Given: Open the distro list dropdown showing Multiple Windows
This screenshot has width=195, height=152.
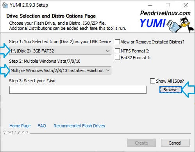Looking at the screenshot, I should click(x=60, y=71).
